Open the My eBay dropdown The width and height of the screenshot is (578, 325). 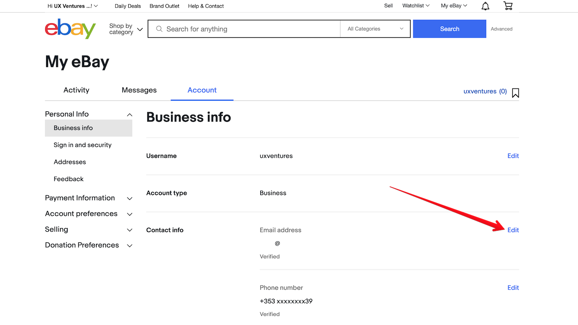454,6
